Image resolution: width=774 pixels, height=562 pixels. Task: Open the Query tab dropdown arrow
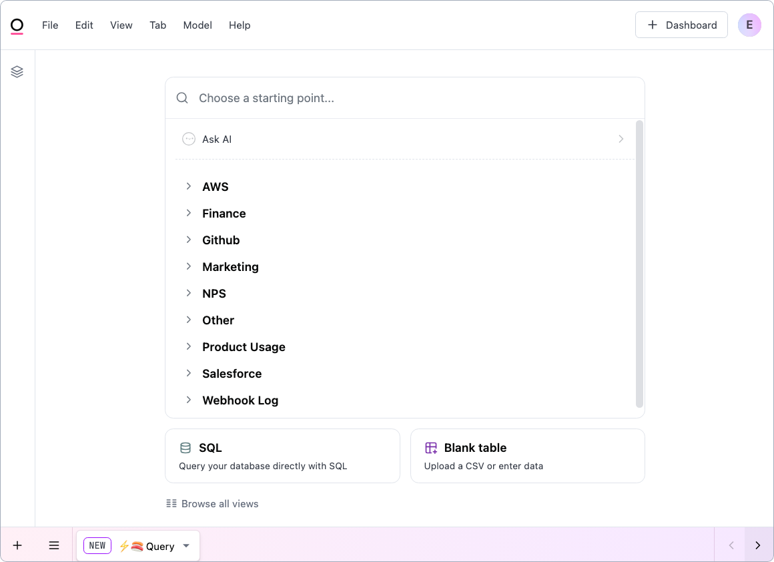[x=186, y=545]
